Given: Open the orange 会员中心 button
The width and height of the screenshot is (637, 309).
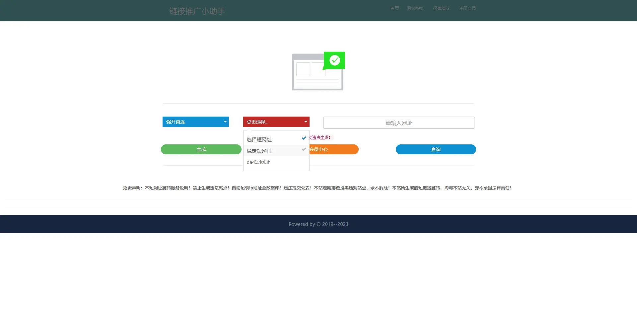Looking at the screenshot, I should pyautogui.click(x=333, y=149).
